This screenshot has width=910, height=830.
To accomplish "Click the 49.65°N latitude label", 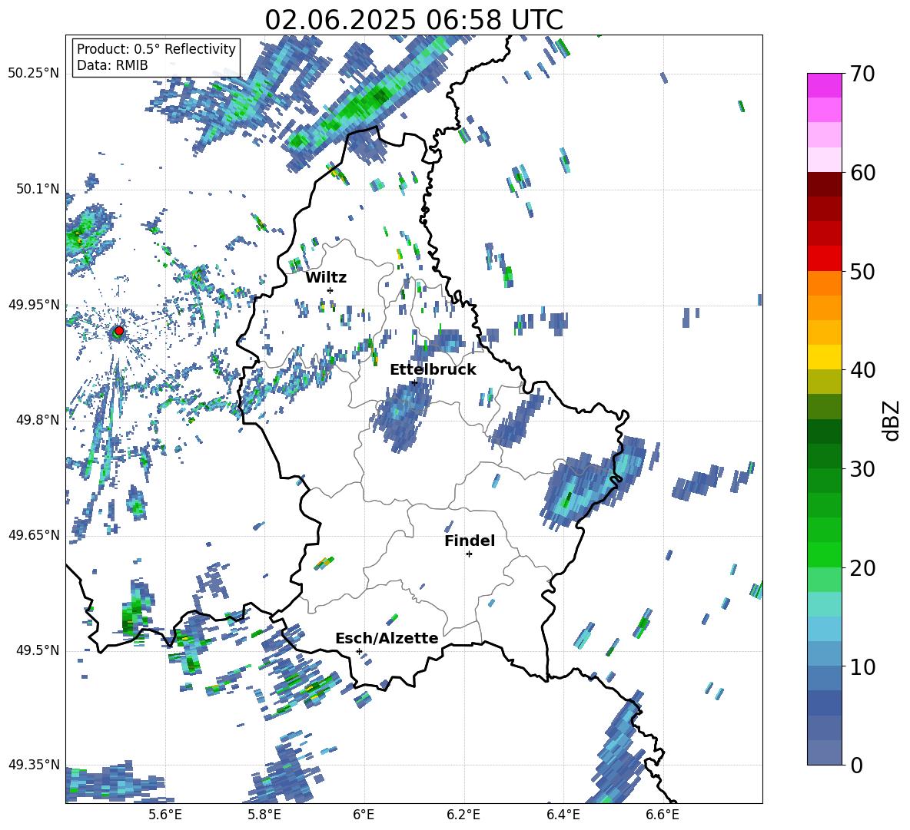I will tap(35, 535).
